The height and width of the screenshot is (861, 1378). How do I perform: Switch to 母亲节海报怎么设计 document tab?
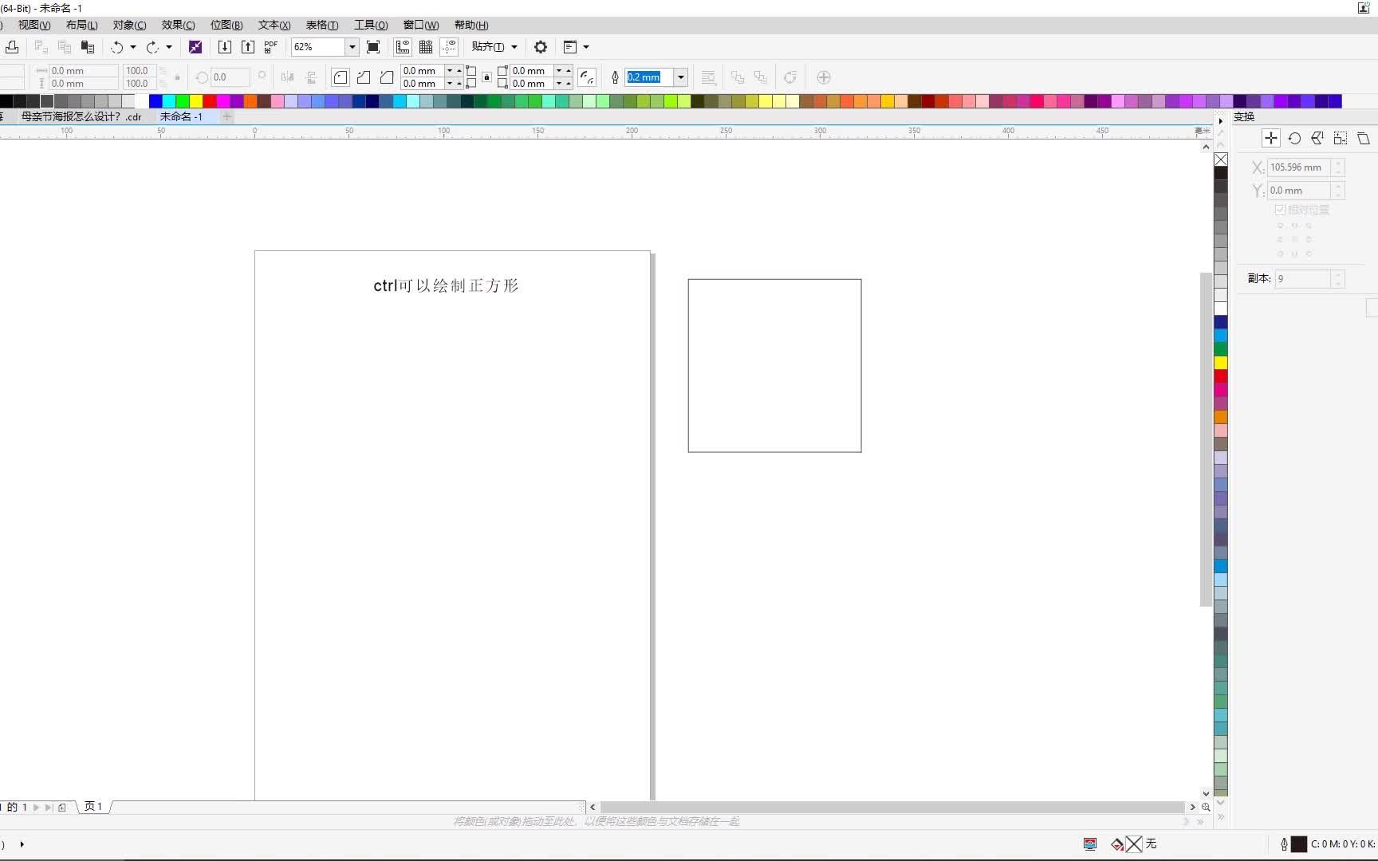pyautogui.click(x=81, y=116)
